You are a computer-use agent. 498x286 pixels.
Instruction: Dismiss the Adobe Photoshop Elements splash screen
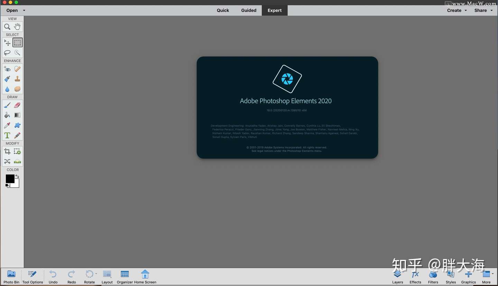click(287, 108)
